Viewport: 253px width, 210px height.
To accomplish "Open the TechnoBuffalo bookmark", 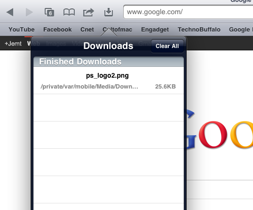I will 199,30.
